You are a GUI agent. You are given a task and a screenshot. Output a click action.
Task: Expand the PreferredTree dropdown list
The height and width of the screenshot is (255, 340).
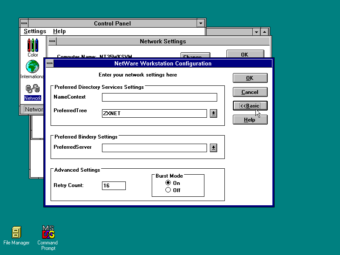[x=214, y=113]
